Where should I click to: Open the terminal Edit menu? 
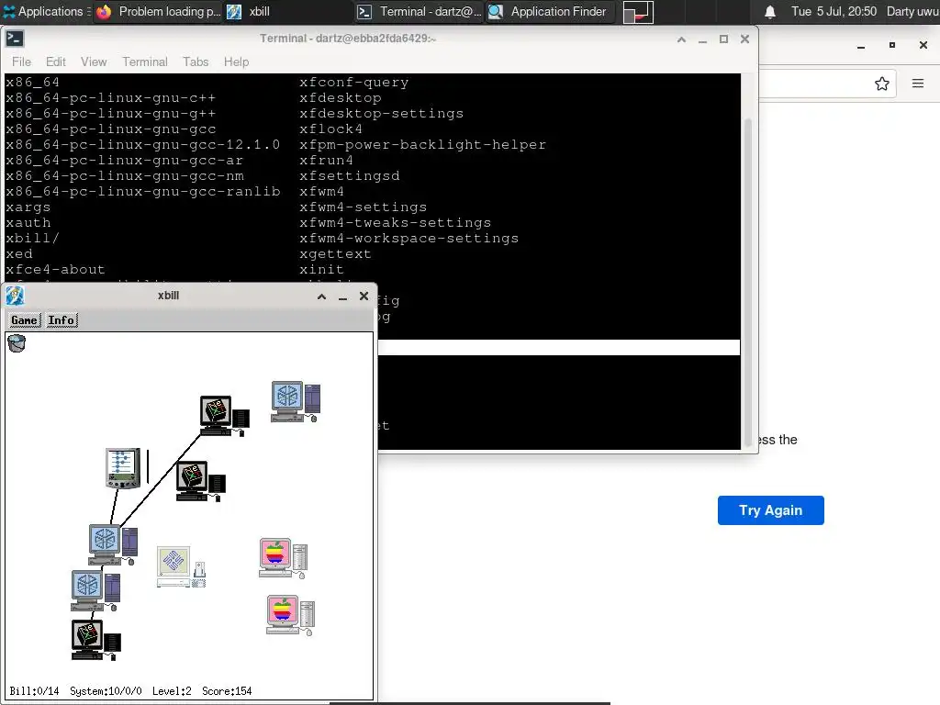(x=56, y=62)
